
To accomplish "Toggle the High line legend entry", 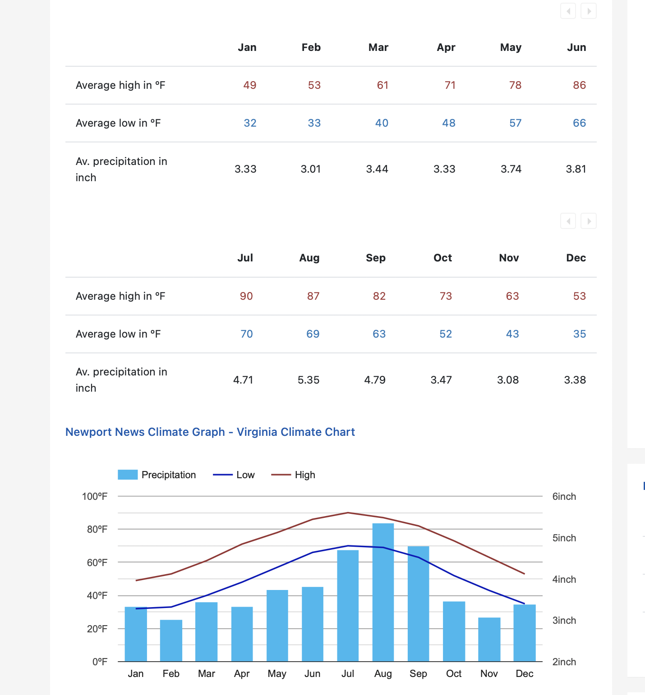I will tap(293, 475).
